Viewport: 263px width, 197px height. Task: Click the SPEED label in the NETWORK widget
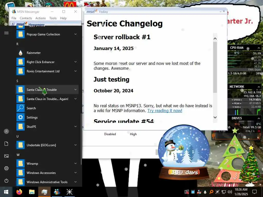click(x=237, y=100)
